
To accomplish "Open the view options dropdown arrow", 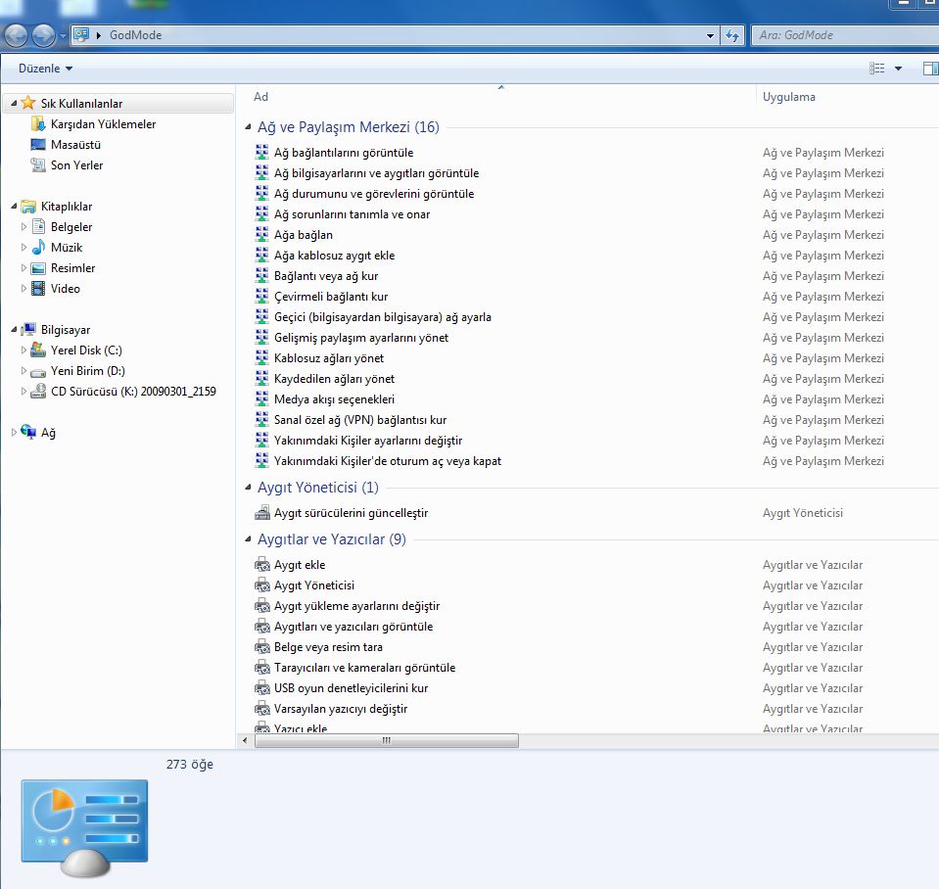I will pyautogui.click(x=898, y=69).
